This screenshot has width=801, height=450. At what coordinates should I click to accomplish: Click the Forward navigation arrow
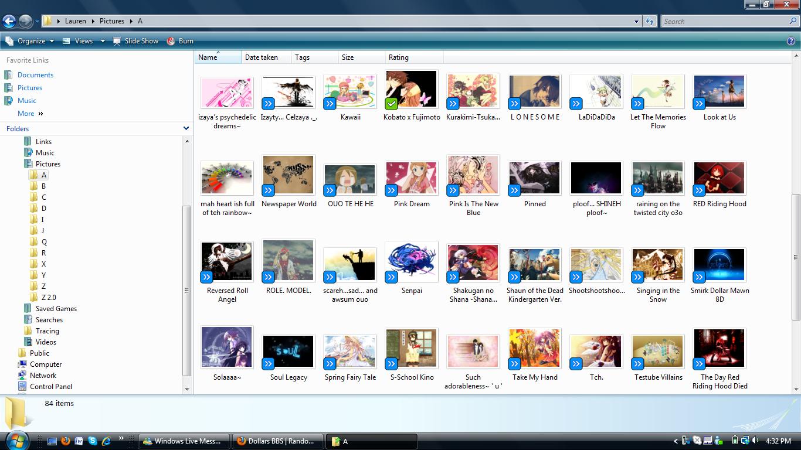pyautogui.click(x=25, y=22)
